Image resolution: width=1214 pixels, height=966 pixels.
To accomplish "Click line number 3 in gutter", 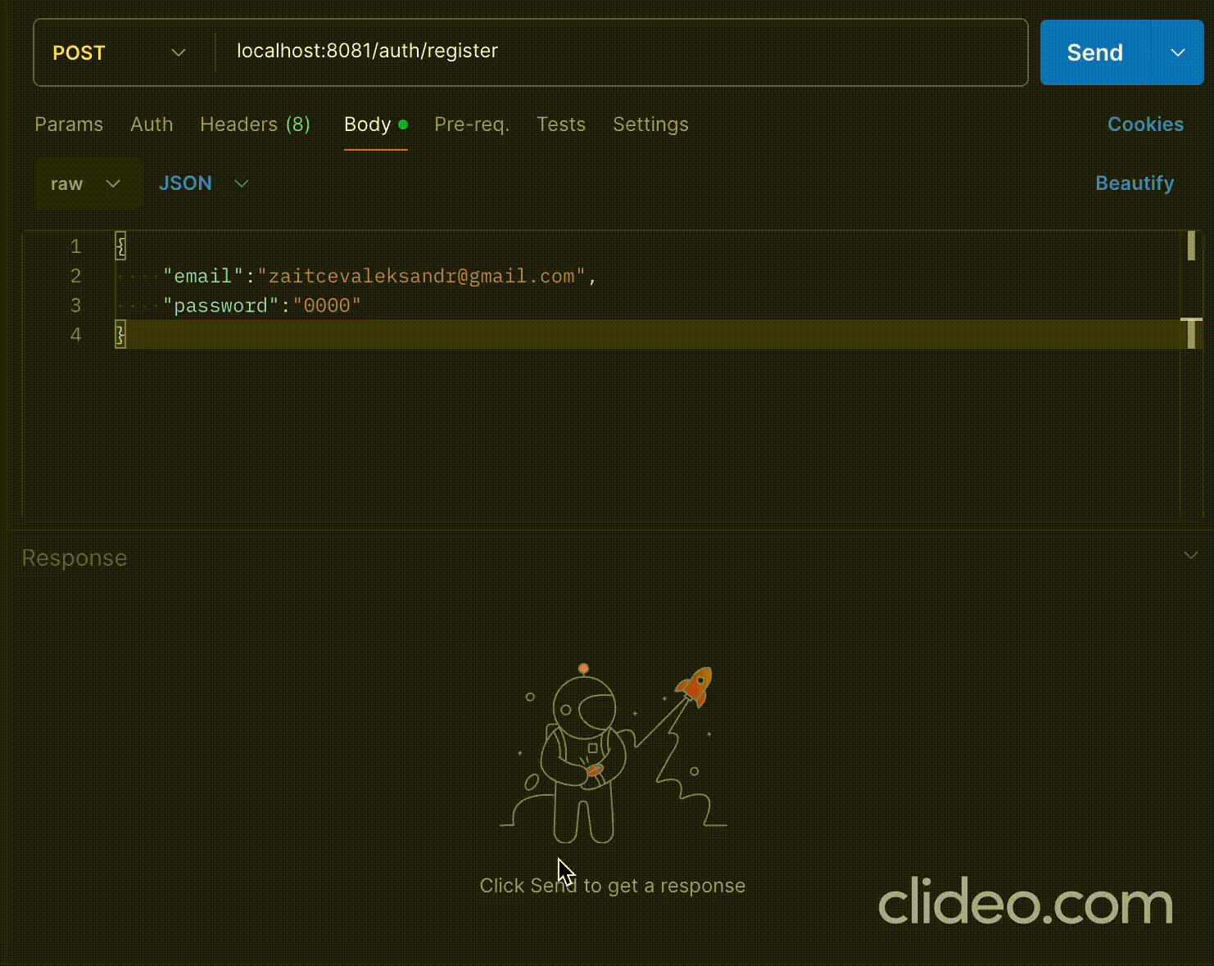I will click(x=75, y=305).
